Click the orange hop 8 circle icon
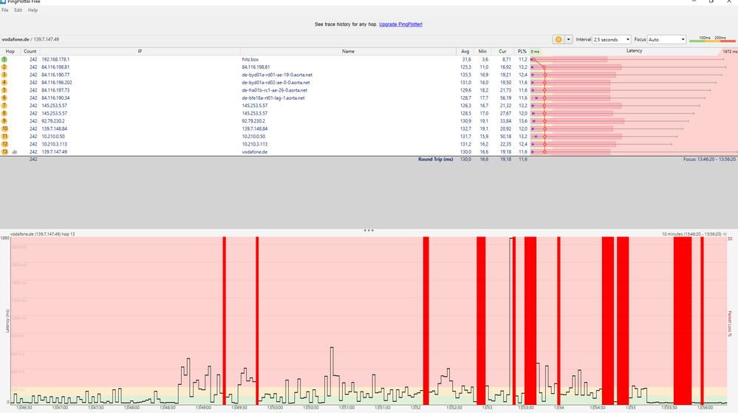Image resolution: width=738 pixels, height=413 pixels. [x=4, y=113]
